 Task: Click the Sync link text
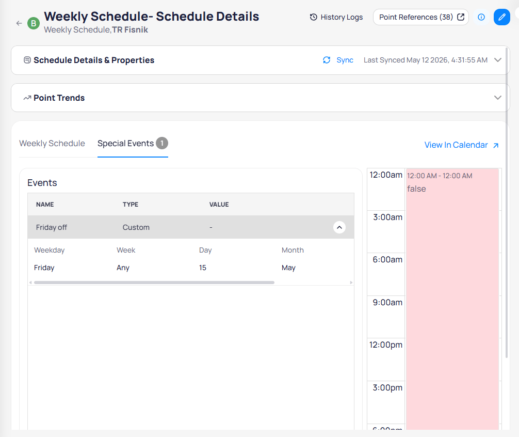tap(345, 60)
